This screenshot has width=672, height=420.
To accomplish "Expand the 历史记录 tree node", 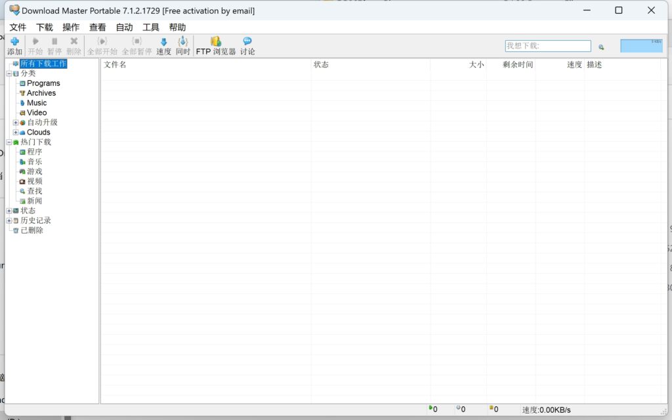I will click(9, 220).
